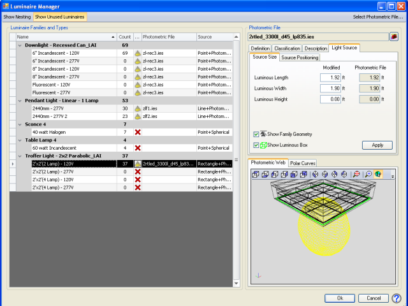The width and height of the screenshot is (408, 306).
Task: Click the Luminous Length modified field
Action: pyautogui.click(x=330, y=78)
